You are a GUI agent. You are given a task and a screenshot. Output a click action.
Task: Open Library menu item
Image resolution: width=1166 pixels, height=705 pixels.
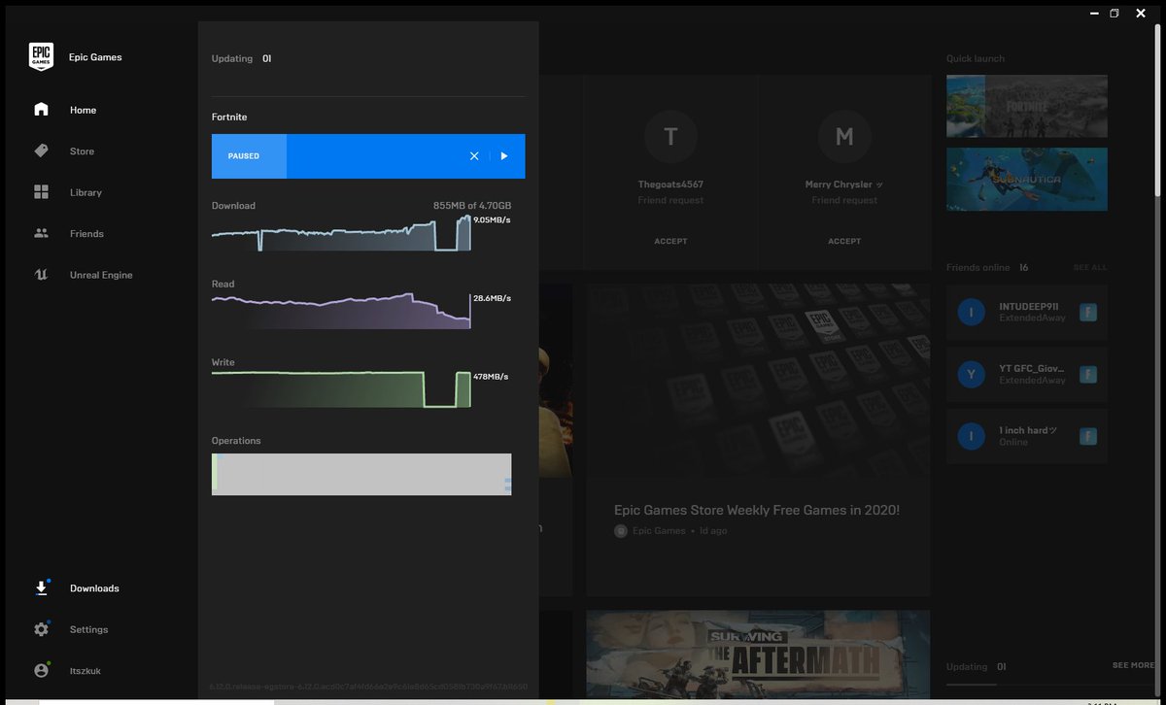[x=86, y=192]
